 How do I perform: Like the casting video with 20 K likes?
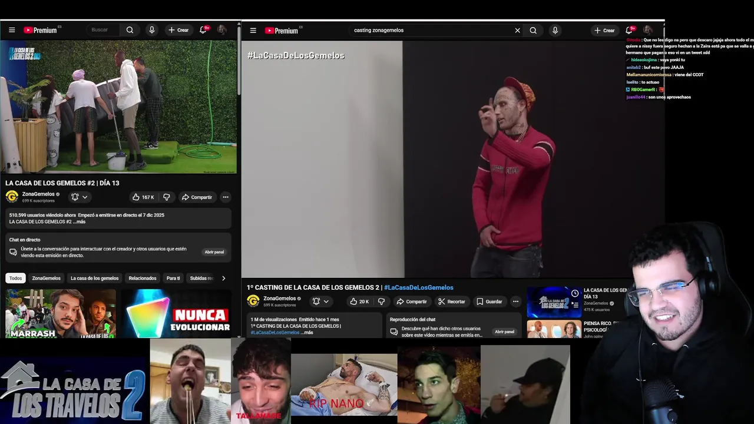click(359, 302)
